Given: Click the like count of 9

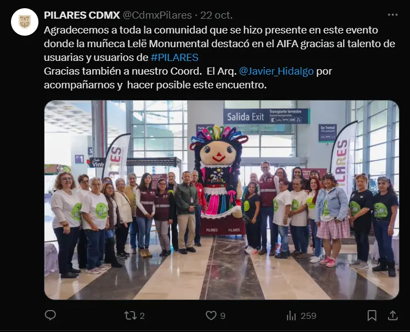Looking at the screenshot, I should pos(223,316).
